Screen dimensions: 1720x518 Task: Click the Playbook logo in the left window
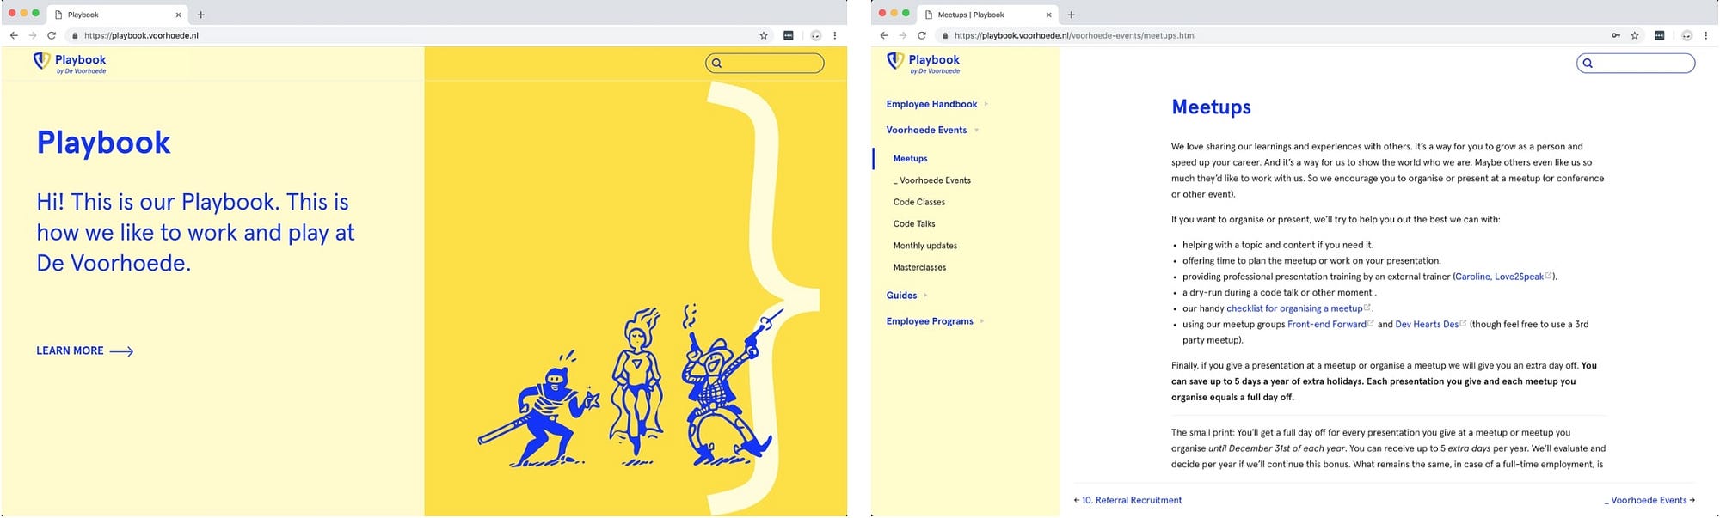coord(70,63)
